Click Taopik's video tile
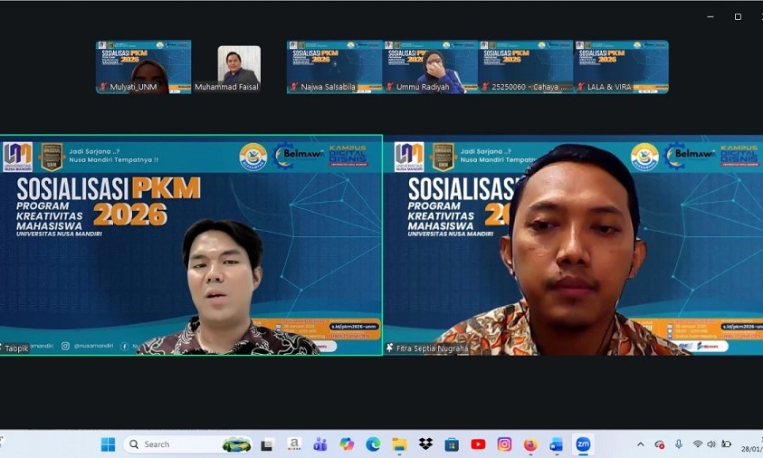The height and width of the screenshot is (458, 763). click(191, 244)
